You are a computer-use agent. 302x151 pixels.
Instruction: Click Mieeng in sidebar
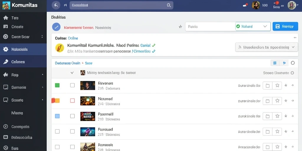coord(17,113)
